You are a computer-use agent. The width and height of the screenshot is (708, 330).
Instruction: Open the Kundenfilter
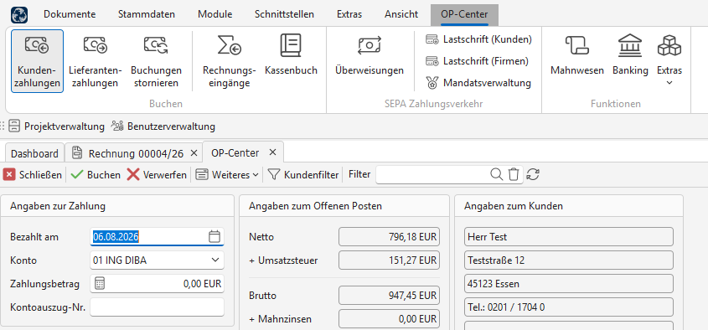(x=303, y=175)
